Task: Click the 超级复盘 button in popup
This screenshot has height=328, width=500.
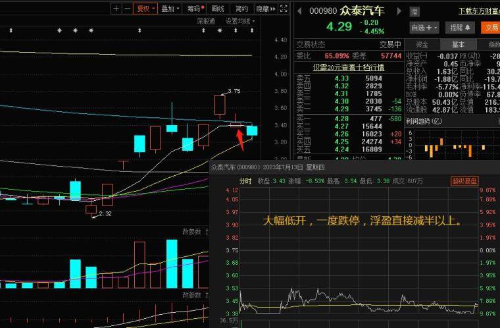Action: click(464, 181)
